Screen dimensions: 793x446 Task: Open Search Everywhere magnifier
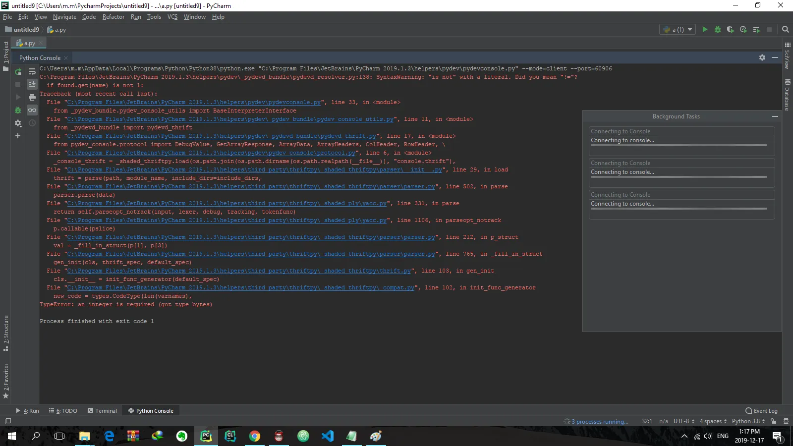pos(785,30)
